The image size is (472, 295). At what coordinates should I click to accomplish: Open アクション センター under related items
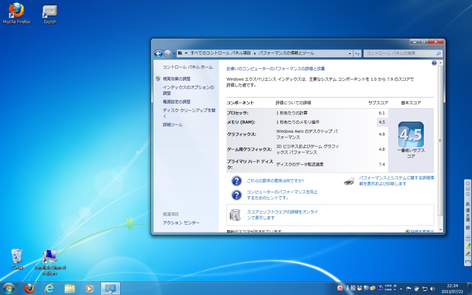pyautogui.click(x=181, y=223)
